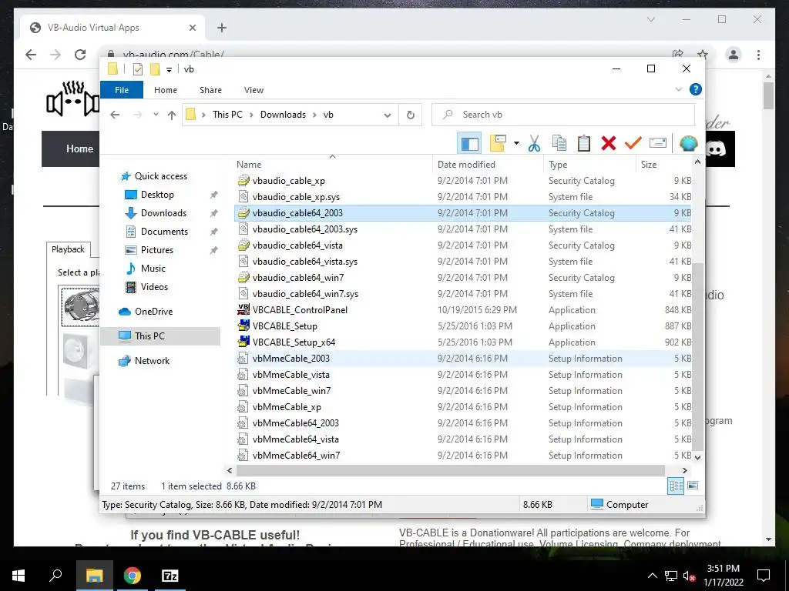Expand the address bar history dropdown
789x591 pixels.
[x=387, y=115]
